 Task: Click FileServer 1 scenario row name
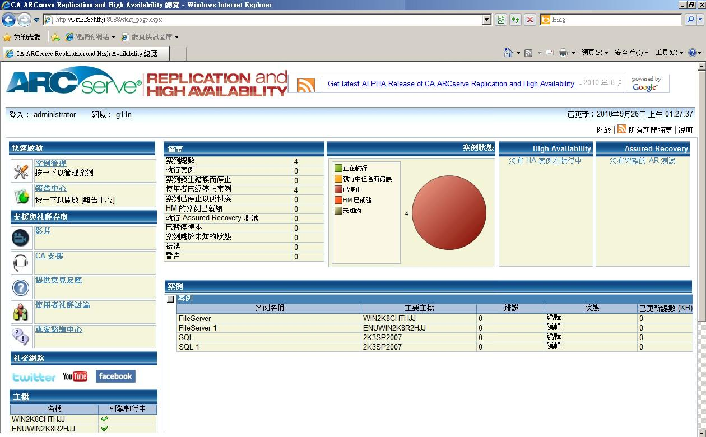pos(197,328)
